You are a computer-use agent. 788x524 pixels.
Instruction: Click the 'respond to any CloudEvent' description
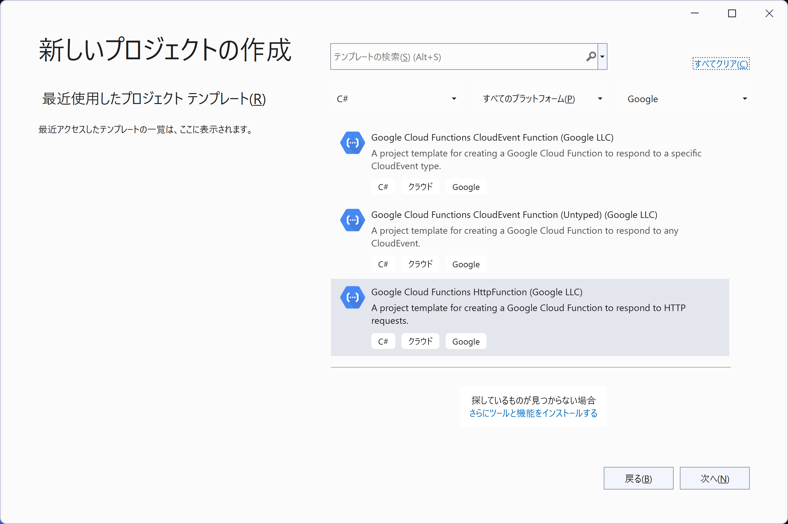pos(525,237)
